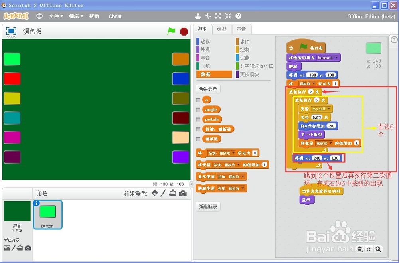Image resolution: width=399 pixels, height=263 pixels.
Task: Click the 新建链表 make-a-list button
Action: click(x=207, y=207)
